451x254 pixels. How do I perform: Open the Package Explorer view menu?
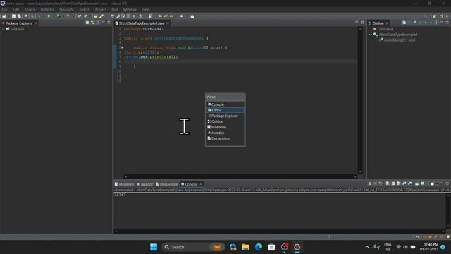tap(99, 23)
